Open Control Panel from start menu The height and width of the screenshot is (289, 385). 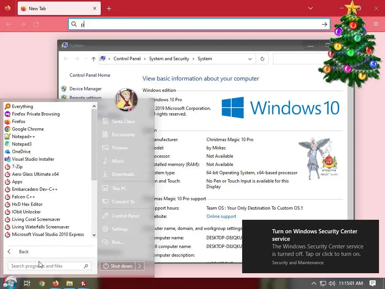tap(125, 216)
